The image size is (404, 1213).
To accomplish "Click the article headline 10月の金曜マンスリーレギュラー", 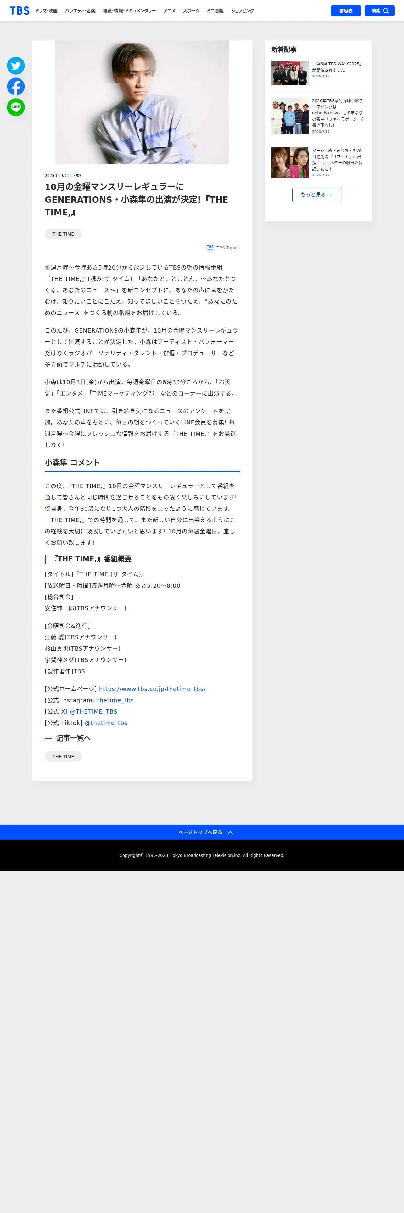I will click(136, 200).
